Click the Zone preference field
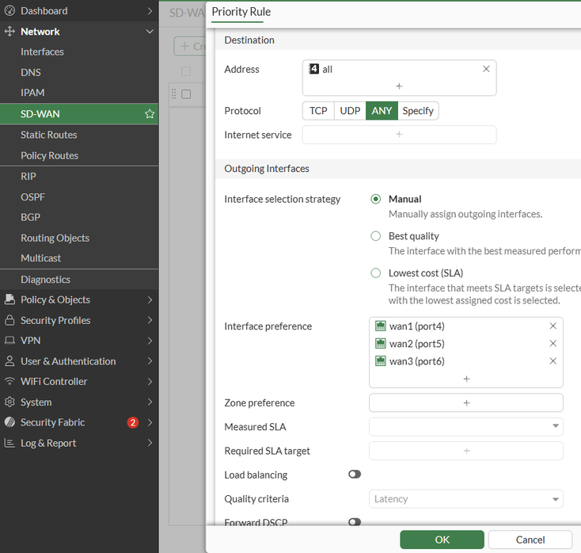This screenshot has width=581, height=553. pyautogui.click(x=466, y=402)
